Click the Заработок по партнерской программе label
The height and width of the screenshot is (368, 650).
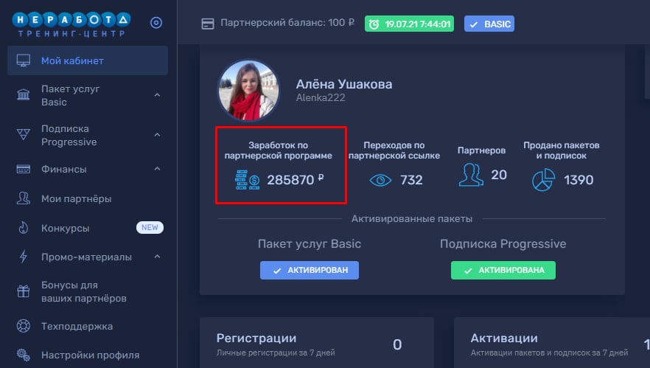[278, 150]
